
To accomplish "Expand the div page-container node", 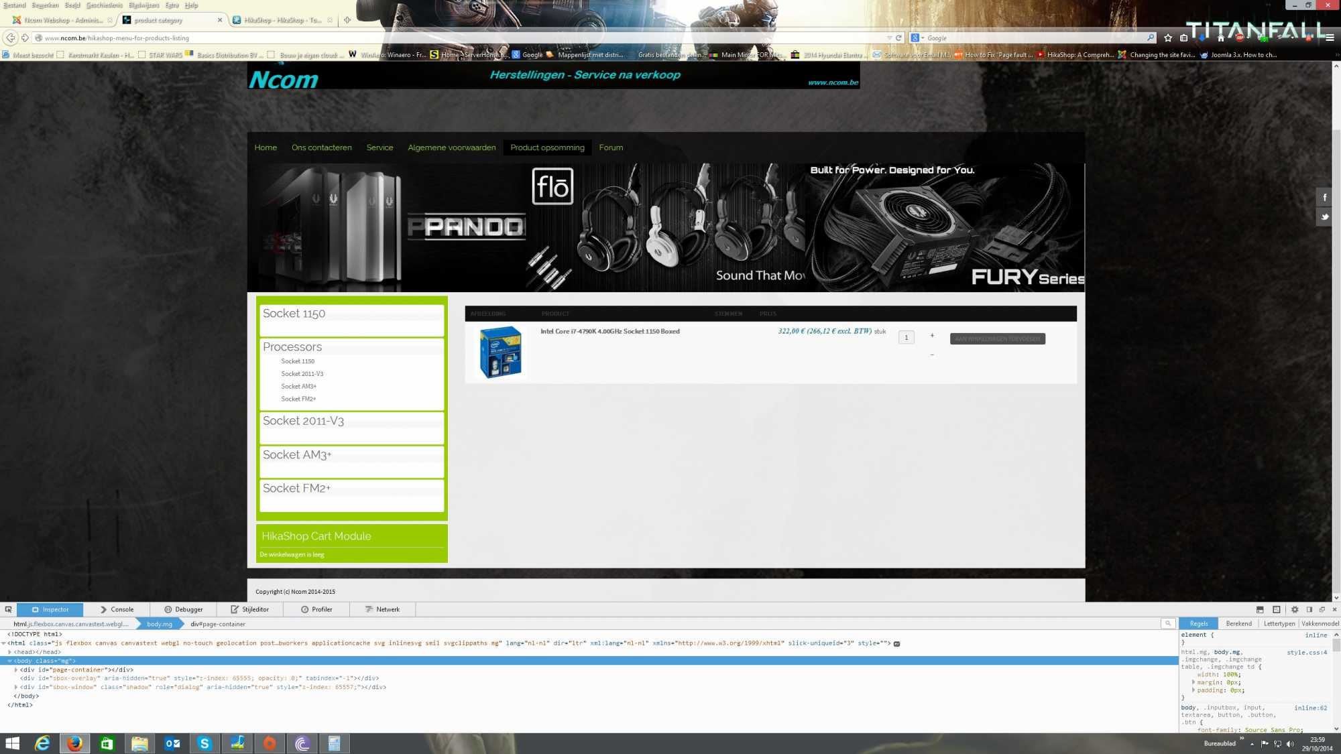I will click(x=16, y=670).
